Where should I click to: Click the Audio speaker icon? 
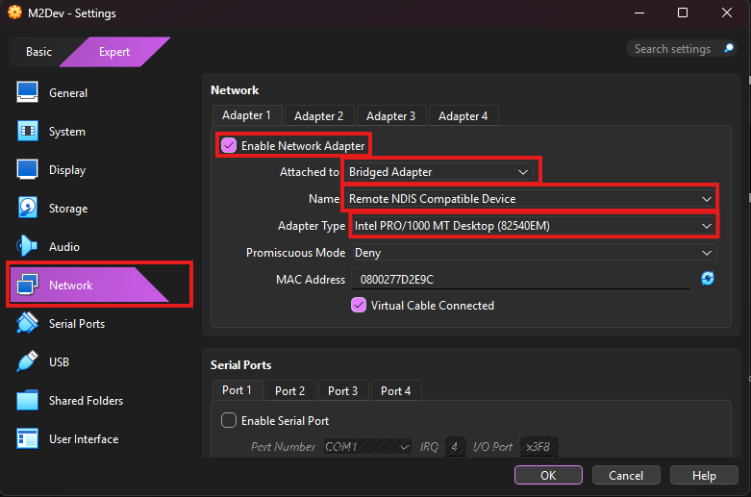[28, 247]
